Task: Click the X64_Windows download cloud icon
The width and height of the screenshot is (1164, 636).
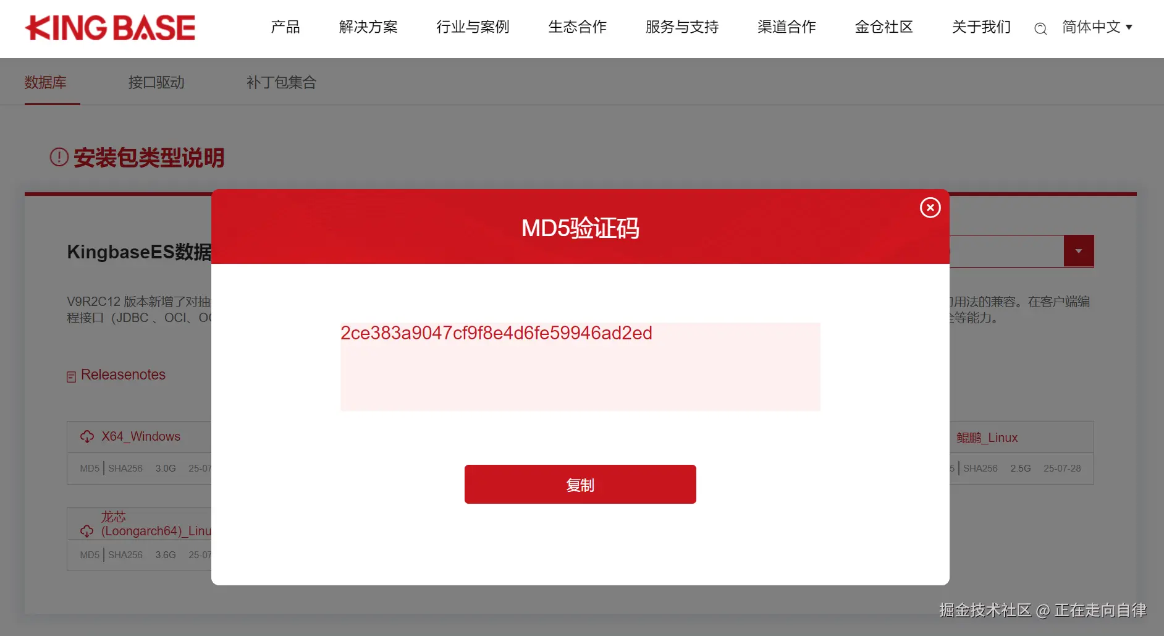Action: pos(87,437)
